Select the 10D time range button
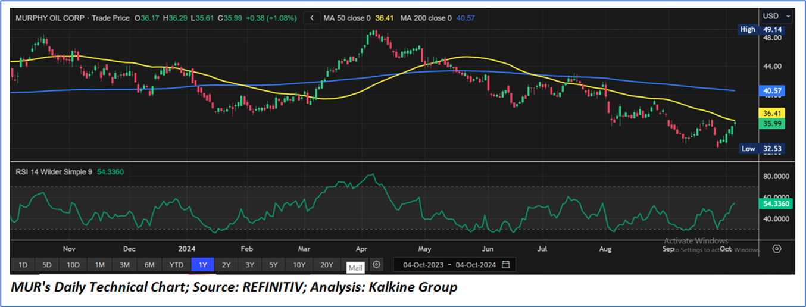This screenshot has height=307, width=806. (x=73, y=264)
